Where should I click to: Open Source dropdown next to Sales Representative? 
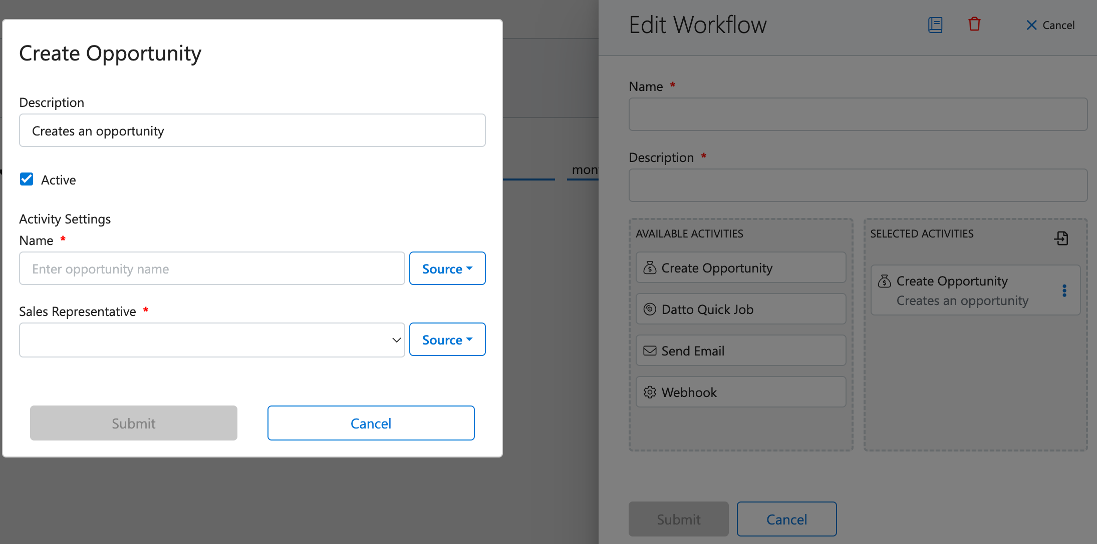coord(447,339)
